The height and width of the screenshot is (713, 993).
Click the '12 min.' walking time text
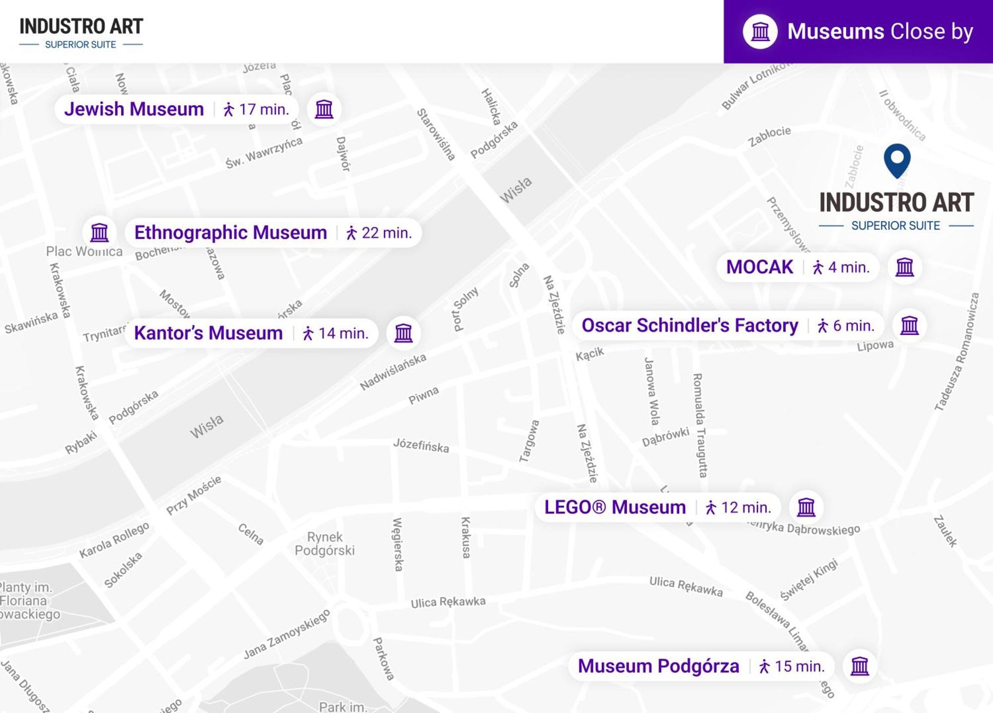pyautogui.click(x=746, y=507)
